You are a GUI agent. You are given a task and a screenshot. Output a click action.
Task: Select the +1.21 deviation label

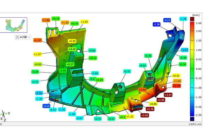(130, 117)
